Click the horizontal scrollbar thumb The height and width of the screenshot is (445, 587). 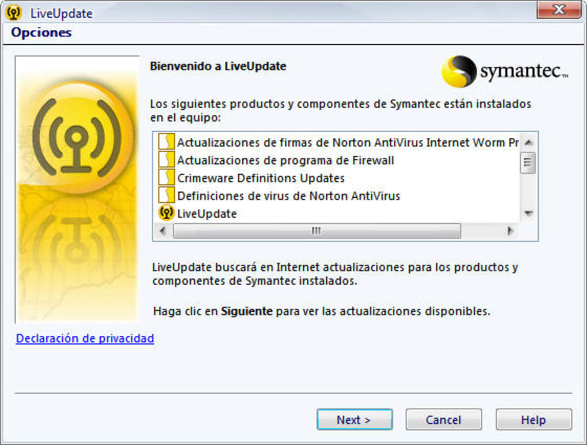317,231
